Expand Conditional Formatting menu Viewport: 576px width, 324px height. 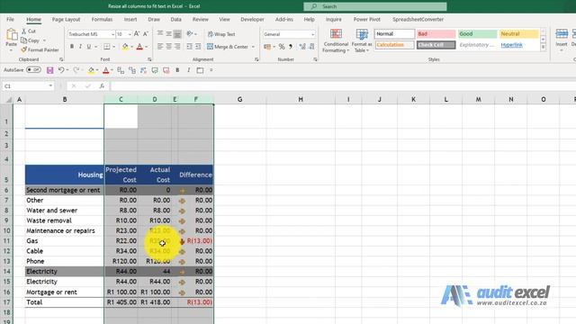click(x=336, y=41)
